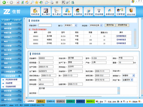Expand the 预订管理 sidebar section

tap(11, 24)
